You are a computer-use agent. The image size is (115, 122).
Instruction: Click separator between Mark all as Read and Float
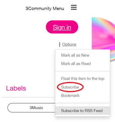click(83, 71)
